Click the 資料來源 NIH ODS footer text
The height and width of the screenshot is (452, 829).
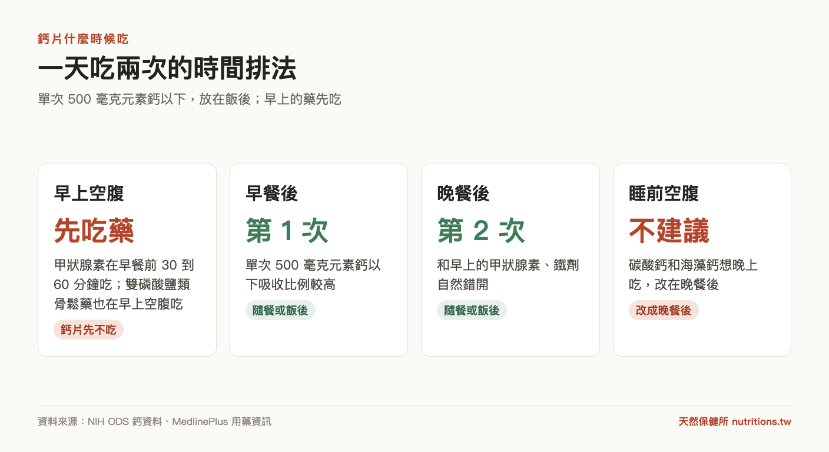[154, 421]
